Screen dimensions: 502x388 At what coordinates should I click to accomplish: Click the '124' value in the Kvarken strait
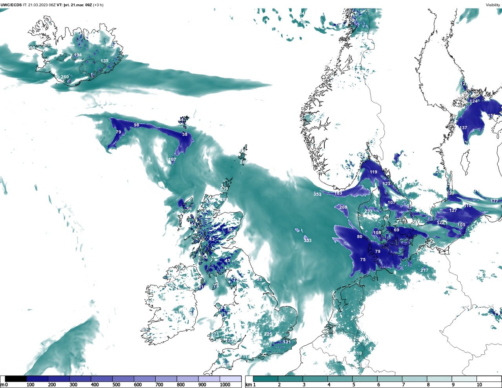474,101
